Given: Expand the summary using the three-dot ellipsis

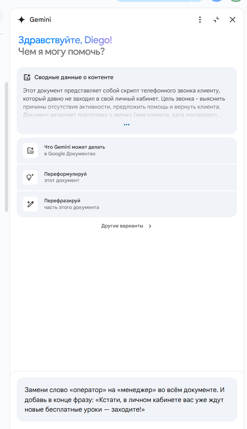Looking at the screenshot, I should [x=127, y=125].
